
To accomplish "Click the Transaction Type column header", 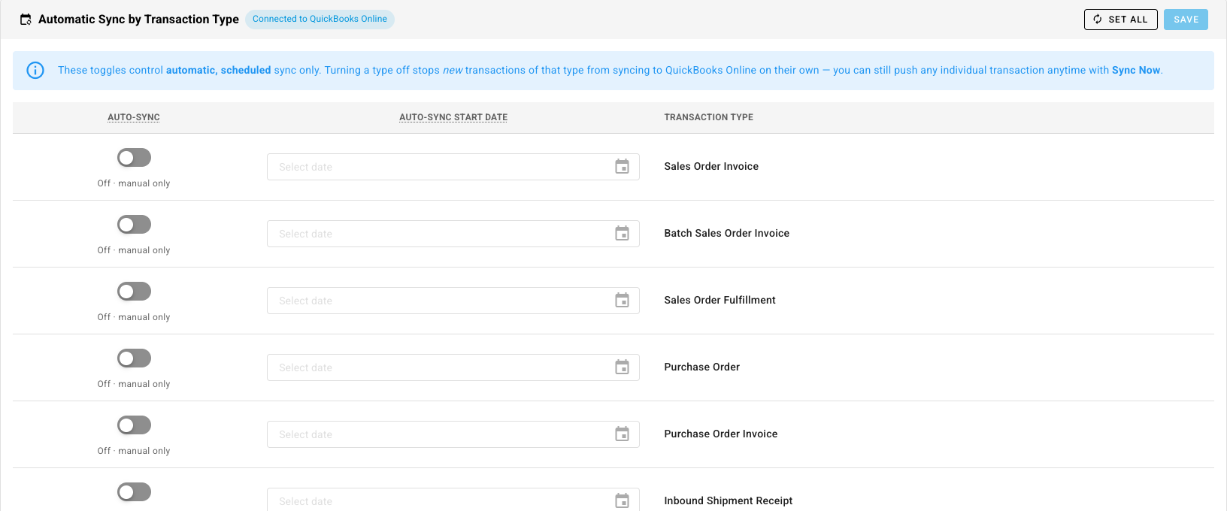I will 708,117.
